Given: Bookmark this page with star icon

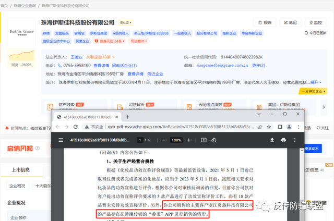Looking at the screenshot, I should pos(269,127).
